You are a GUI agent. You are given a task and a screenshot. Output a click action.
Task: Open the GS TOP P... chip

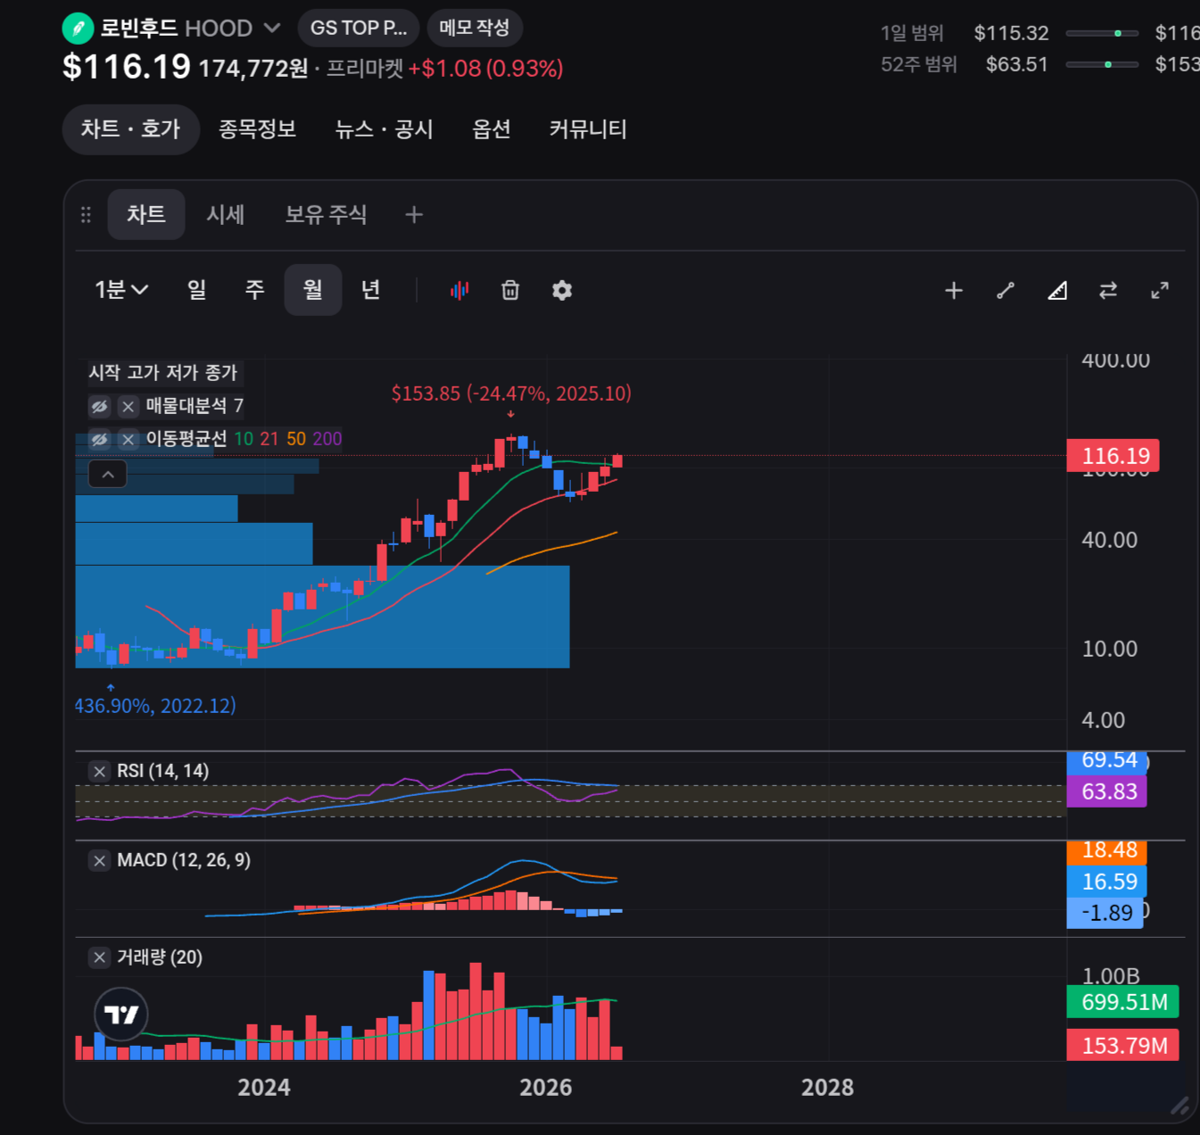(x=359, y=29)
